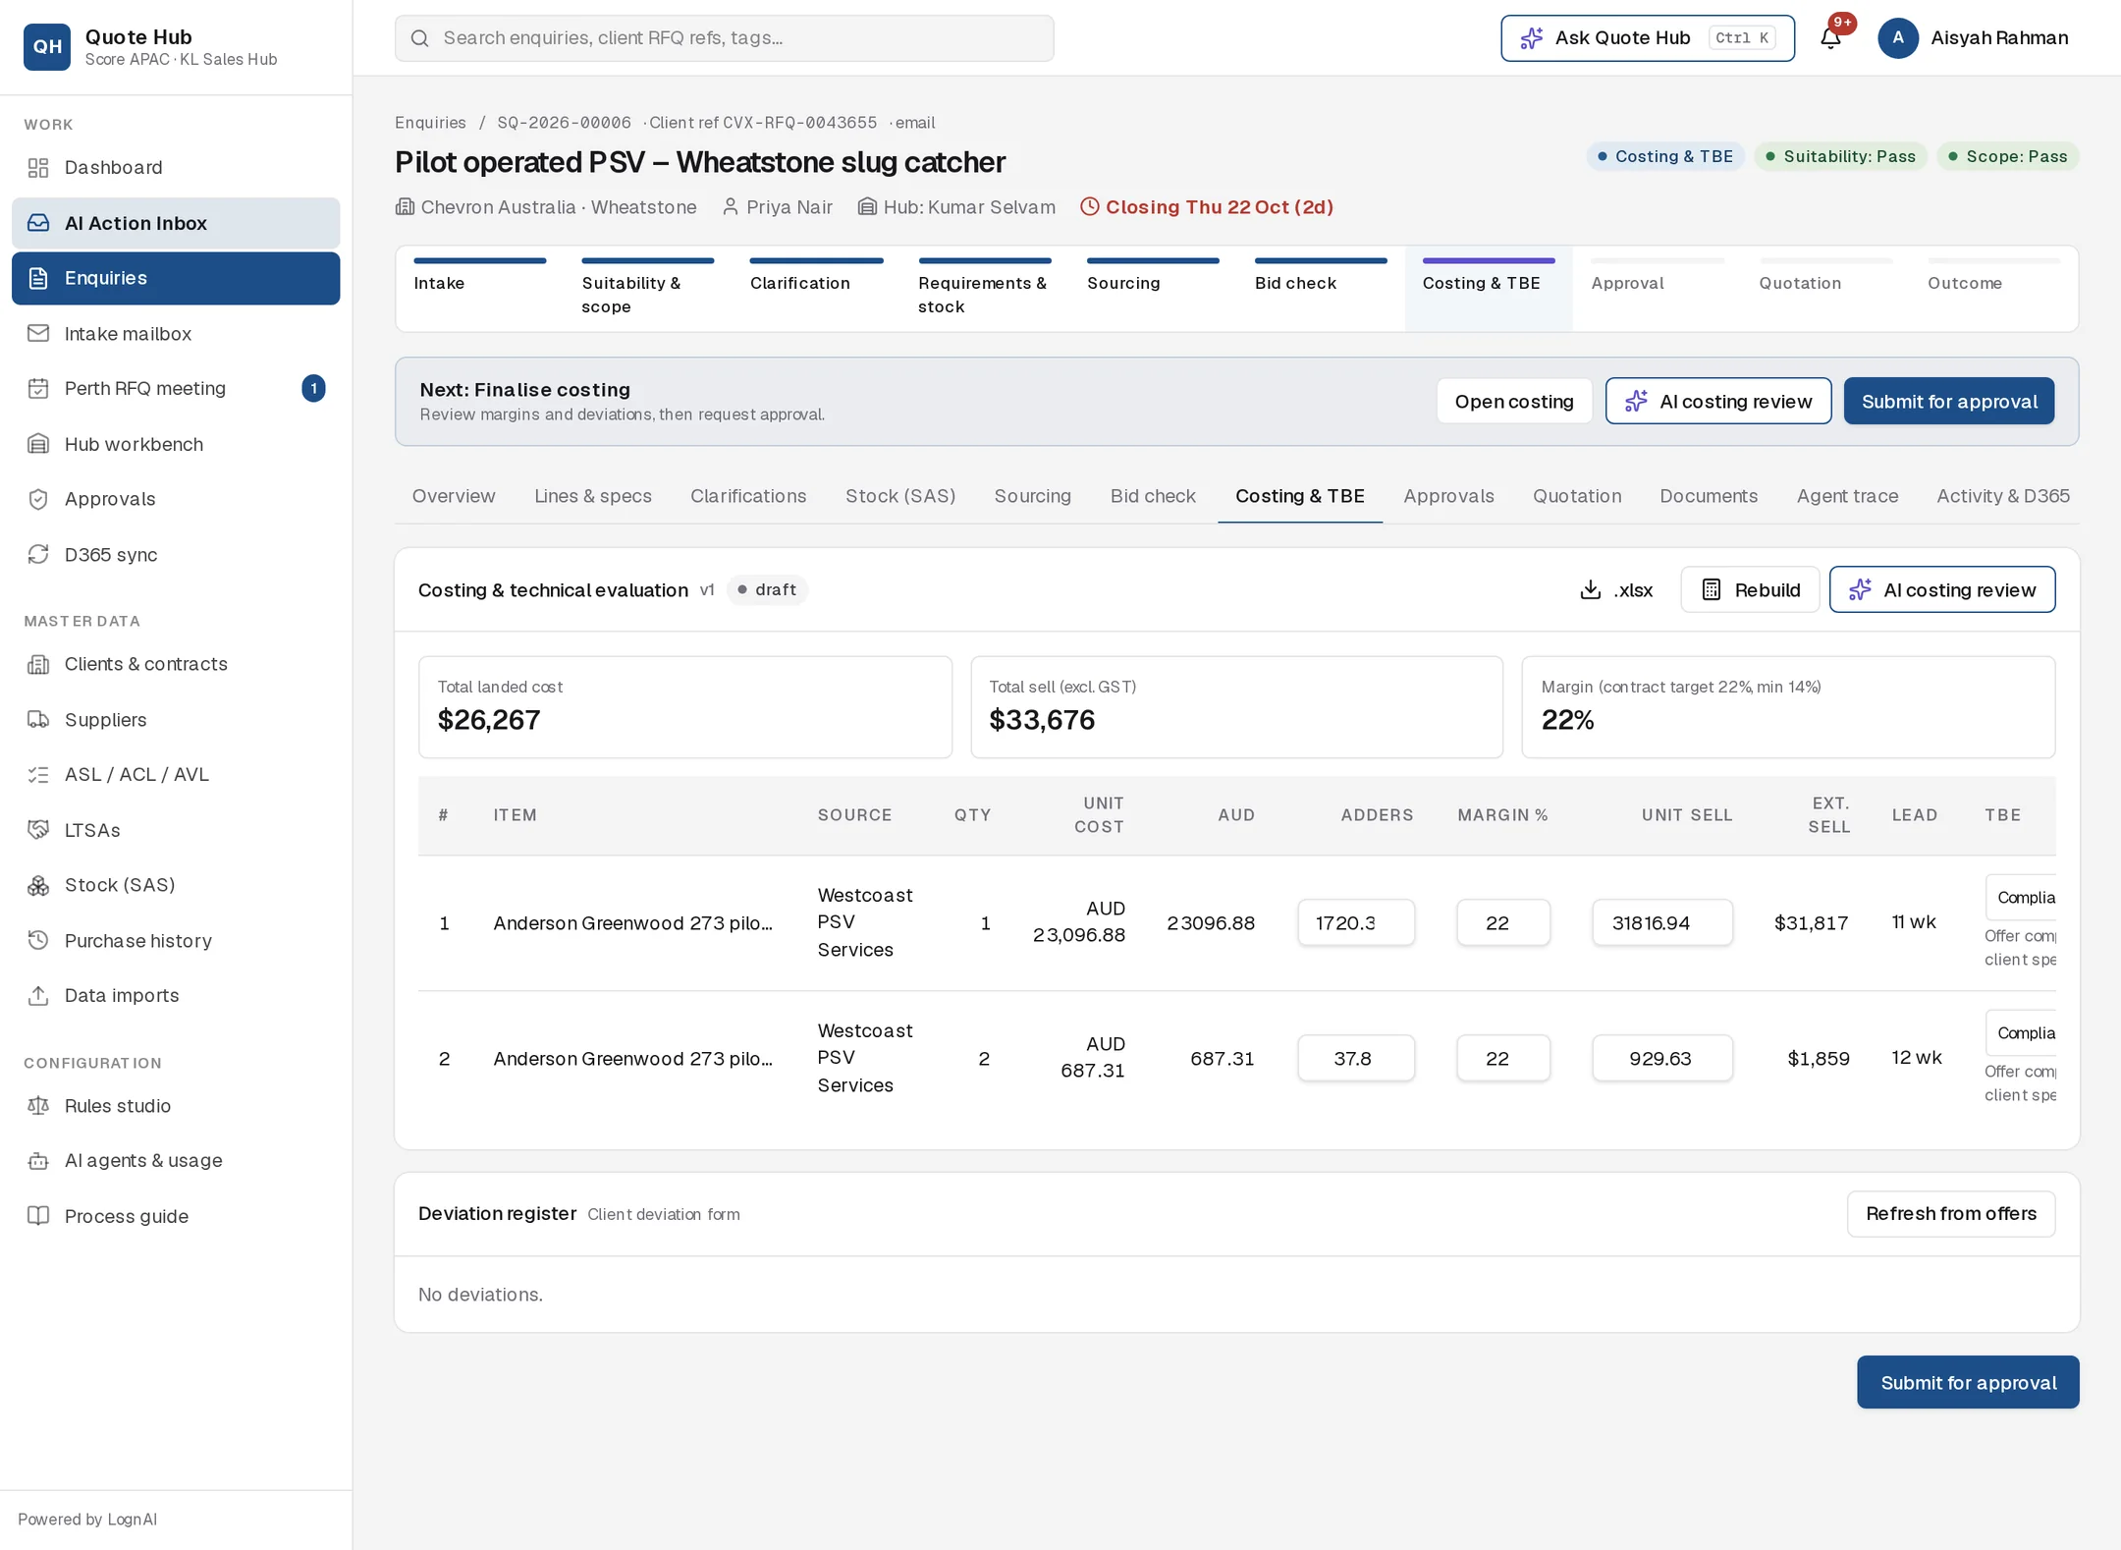Click the Dashboard grid icon

point(38,168)
